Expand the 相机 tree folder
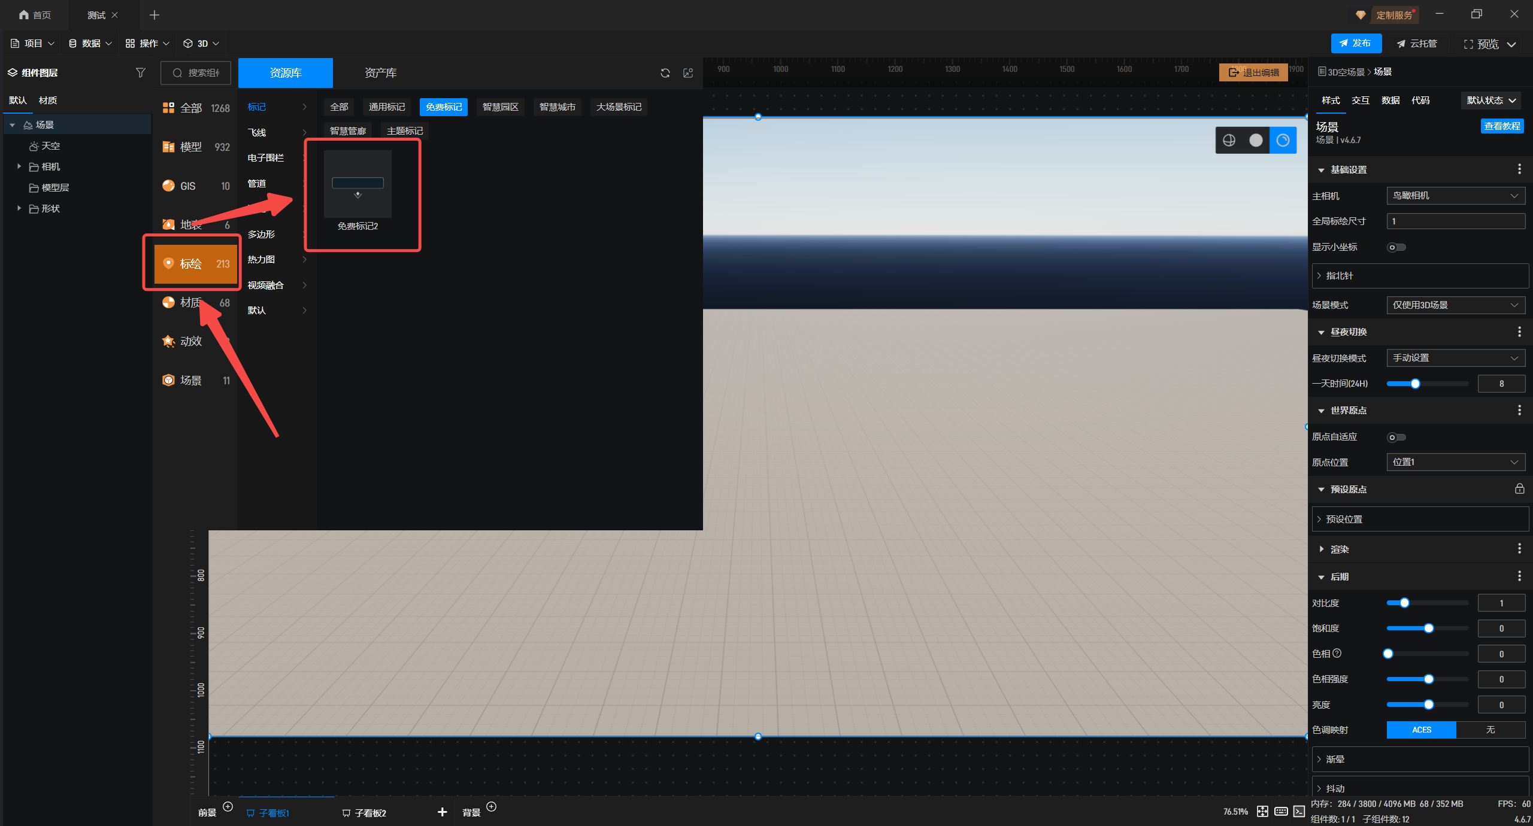 click(x=19, y=166)
